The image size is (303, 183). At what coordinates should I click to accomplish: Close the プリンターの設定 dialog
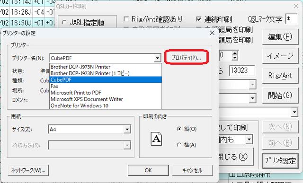212,33
